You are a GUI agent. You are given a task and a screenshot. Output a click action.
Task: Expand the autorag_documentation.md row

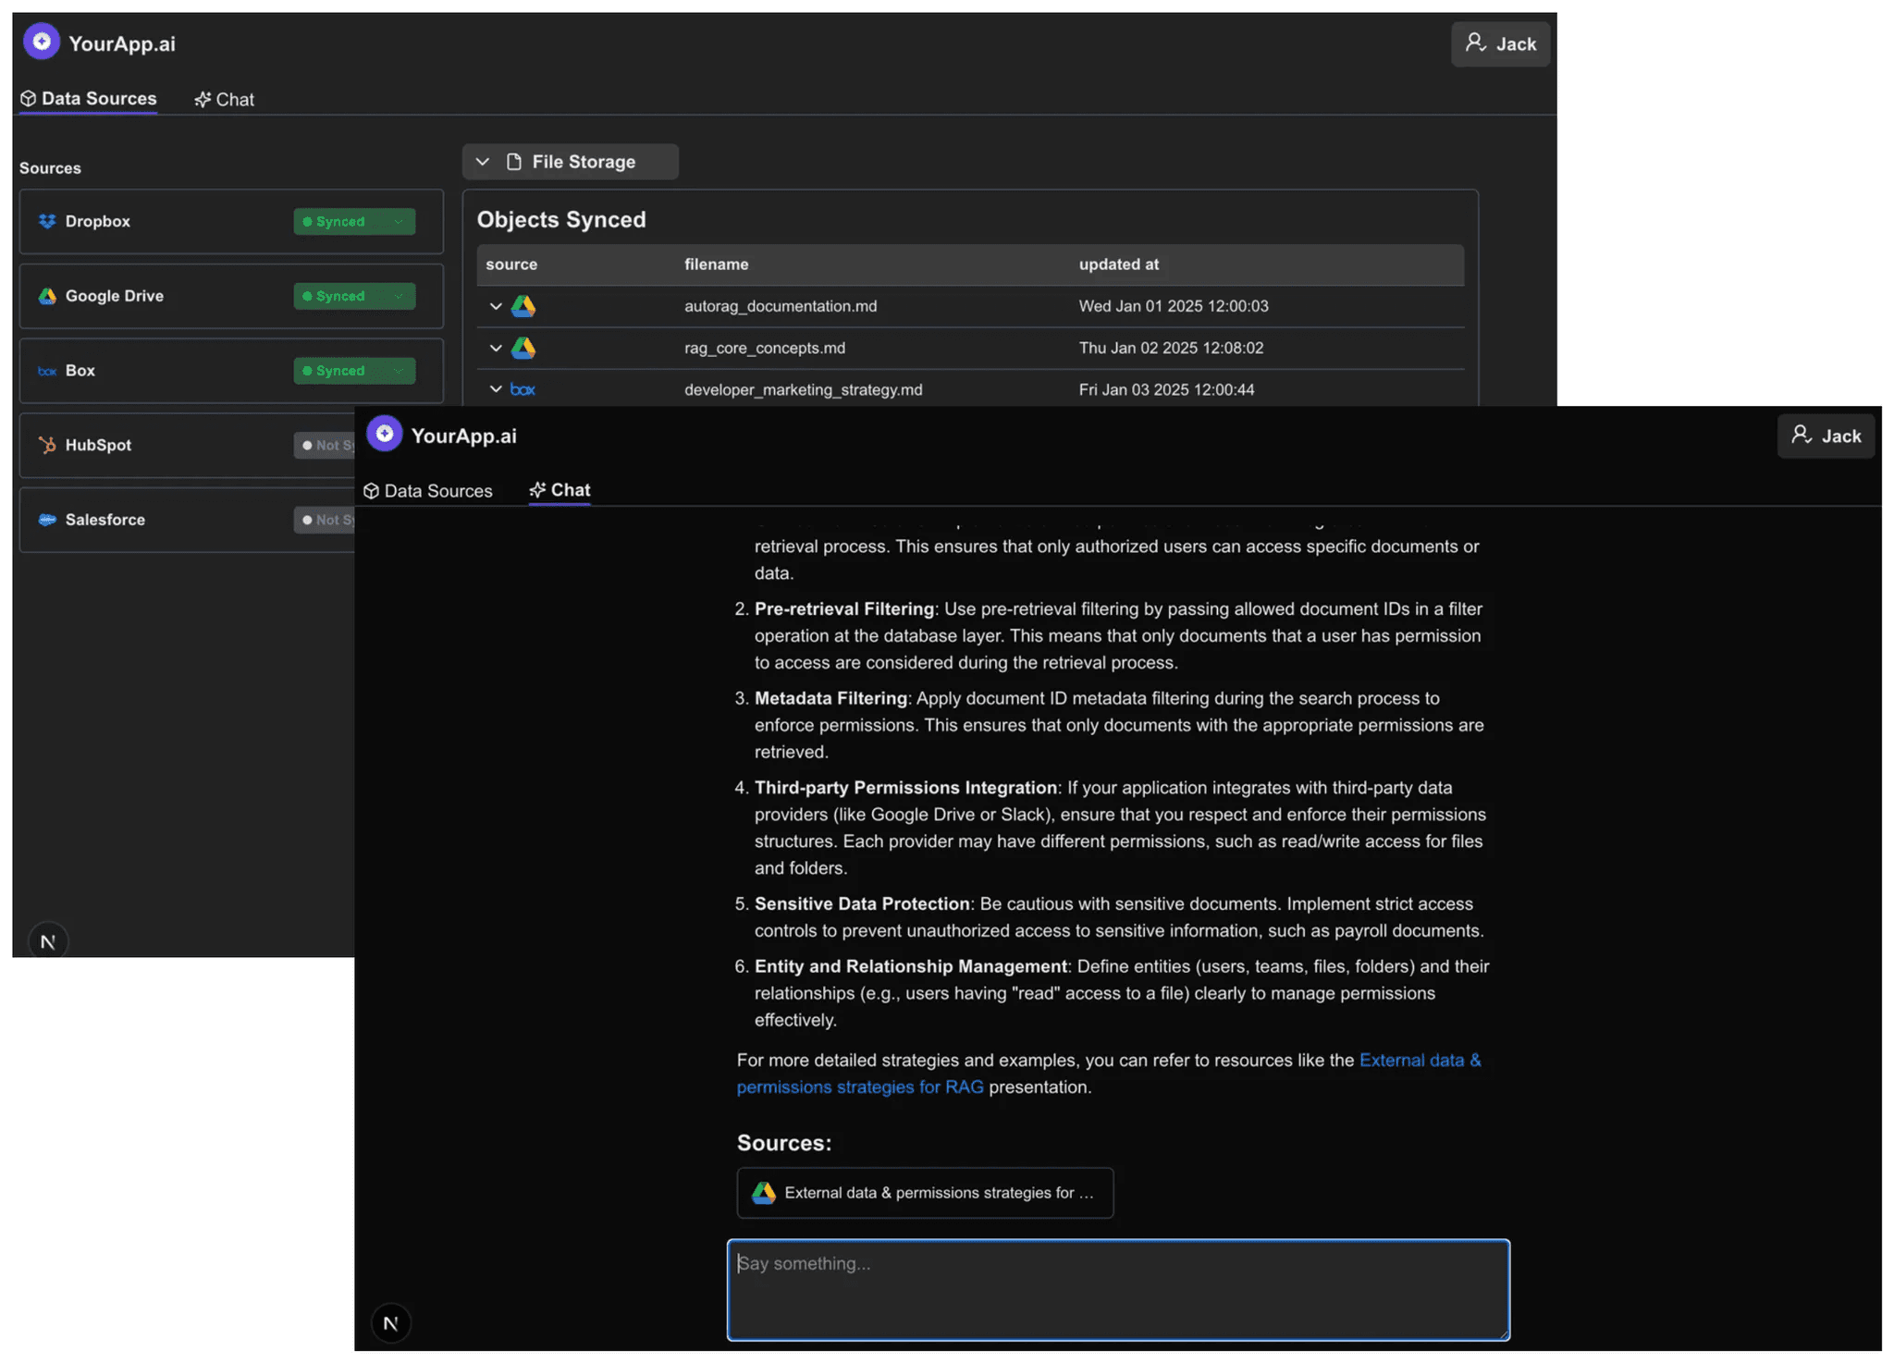tap(496, 306)
